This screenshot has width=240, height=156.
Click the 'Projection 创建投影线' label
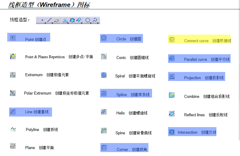204,78
